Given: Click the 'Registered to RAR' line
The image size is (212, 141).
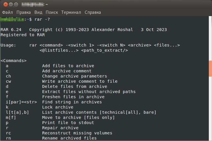Looking at the screenshot, I should (x=23, y=35).
